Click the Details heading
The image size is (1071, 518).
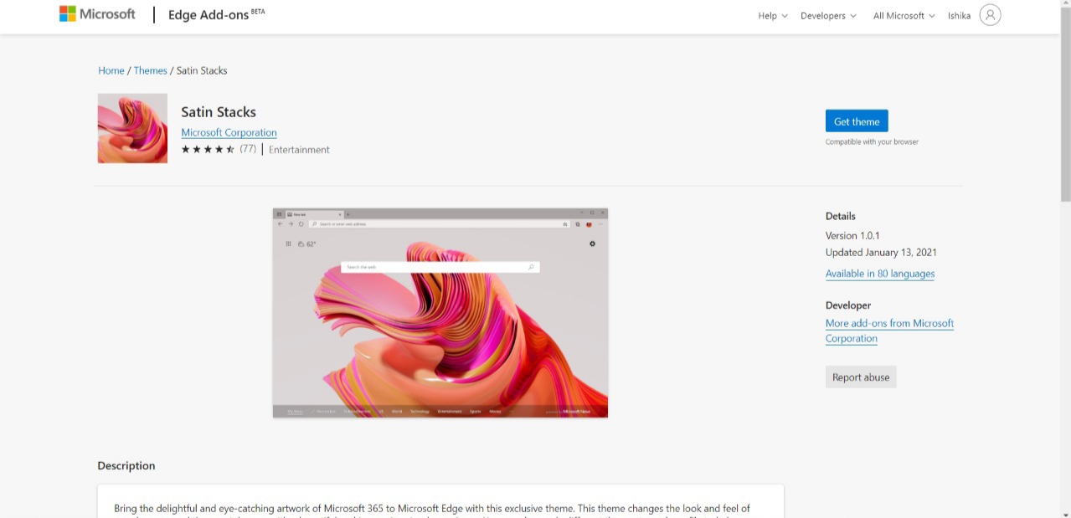841,216
